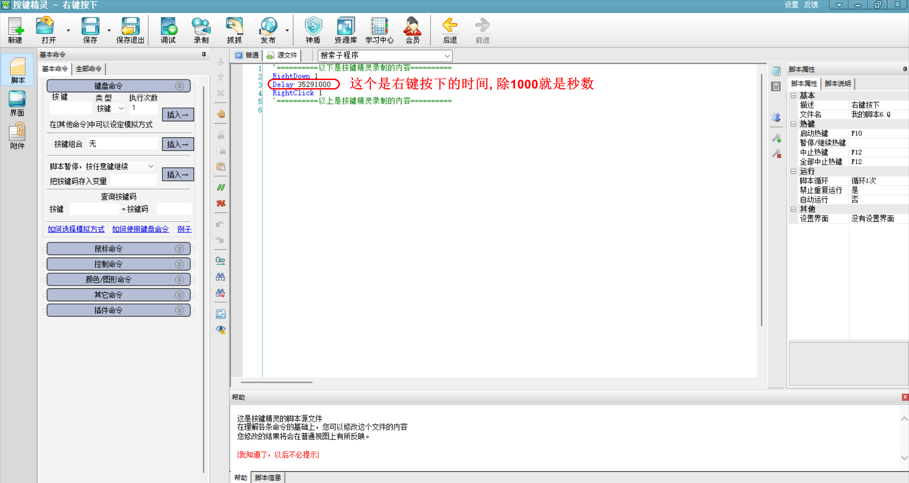This screenshot has width=909, height=483.
Task: Click the calculator icon beside the script properties panel
Action: click(776, 87)
